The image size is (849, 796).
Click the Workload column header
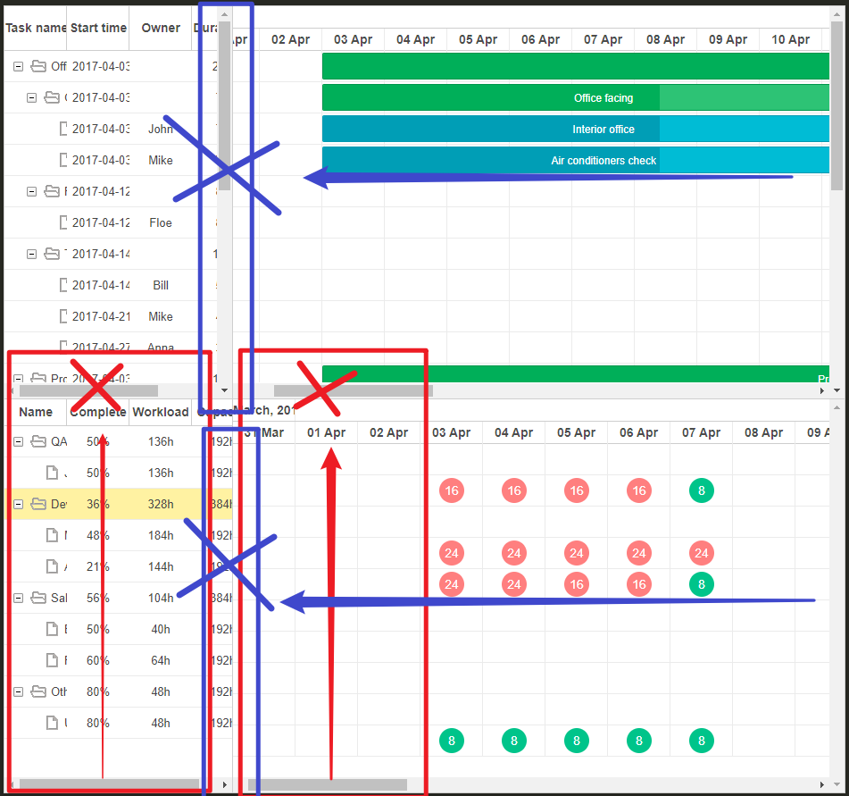point(161,412)
